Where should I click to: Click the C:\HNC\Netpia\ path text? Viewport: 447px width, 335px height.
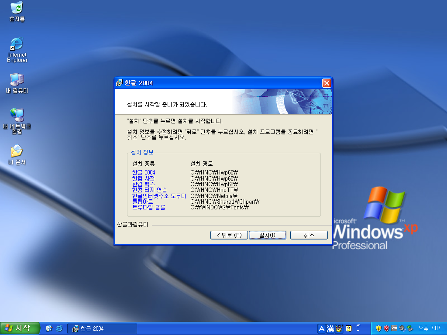click(x=213, y=196)
